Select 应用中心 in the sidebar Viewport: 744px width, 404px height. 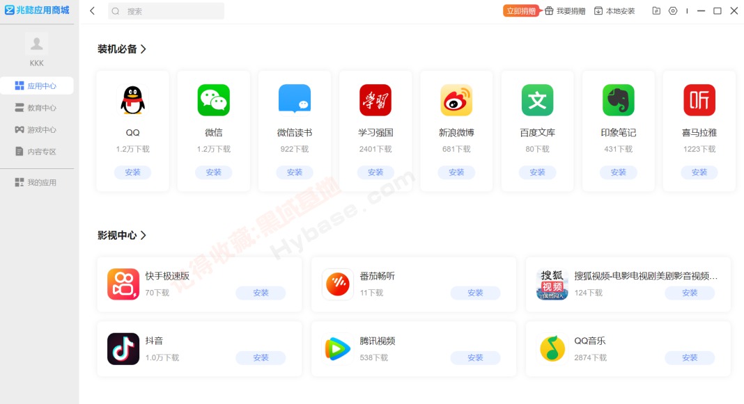[x=36, y=86]
